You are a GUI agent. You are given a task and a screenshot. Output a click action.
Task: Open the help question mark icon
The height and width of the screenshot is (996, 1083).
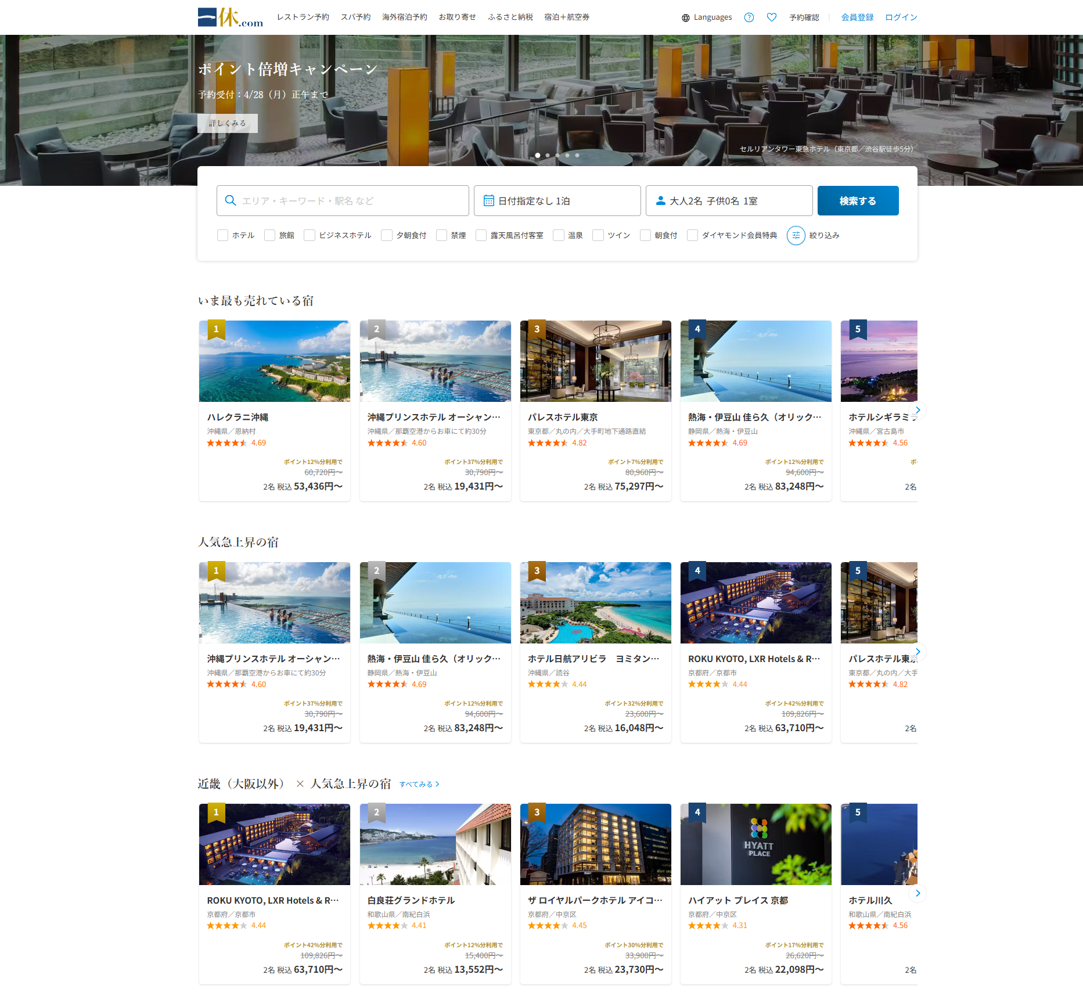click(x=749, y=17)
